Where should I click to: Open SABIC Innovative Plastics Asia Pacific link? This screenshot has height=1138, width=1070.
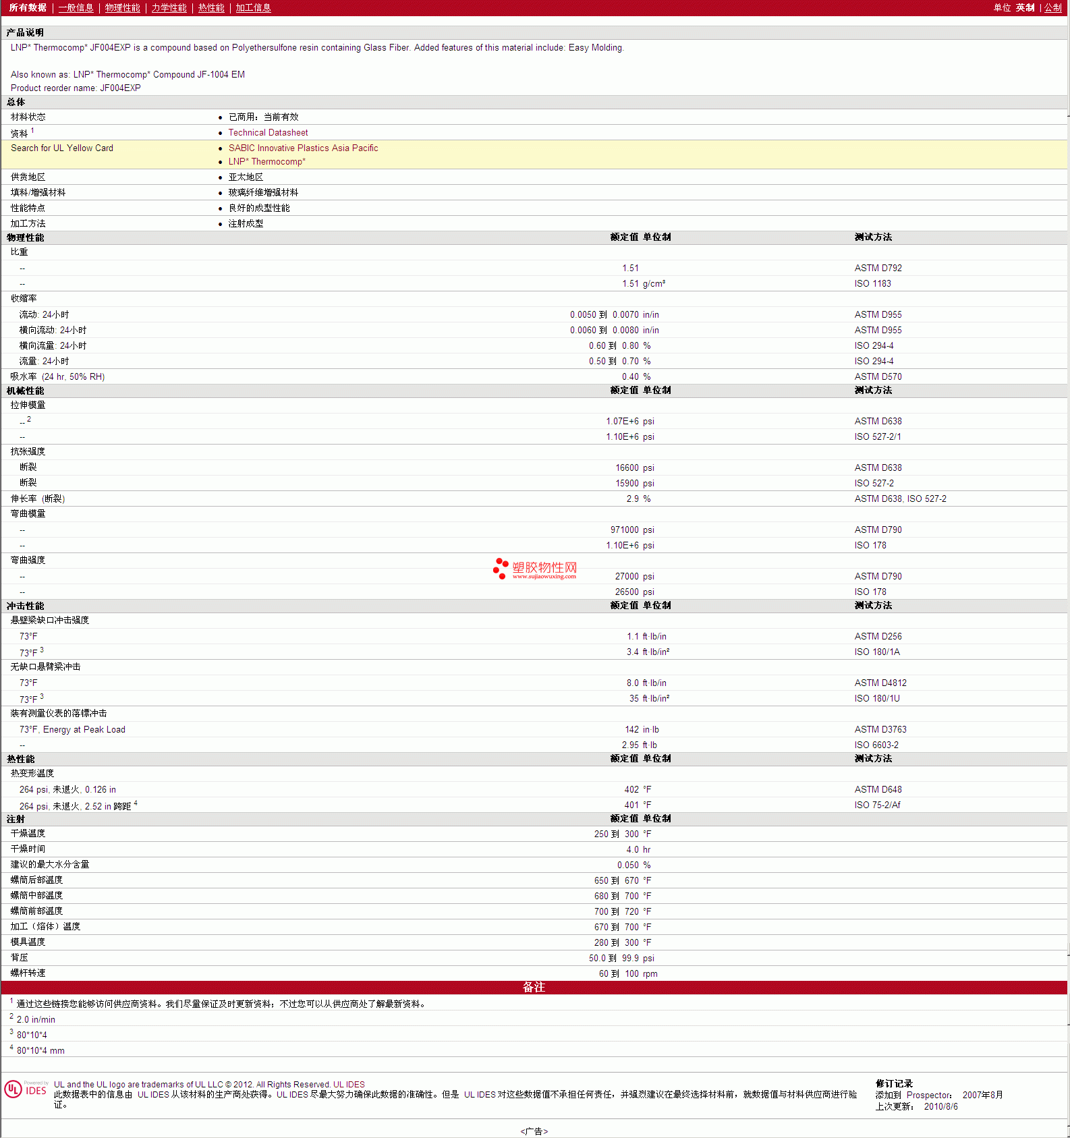(303, 148)
